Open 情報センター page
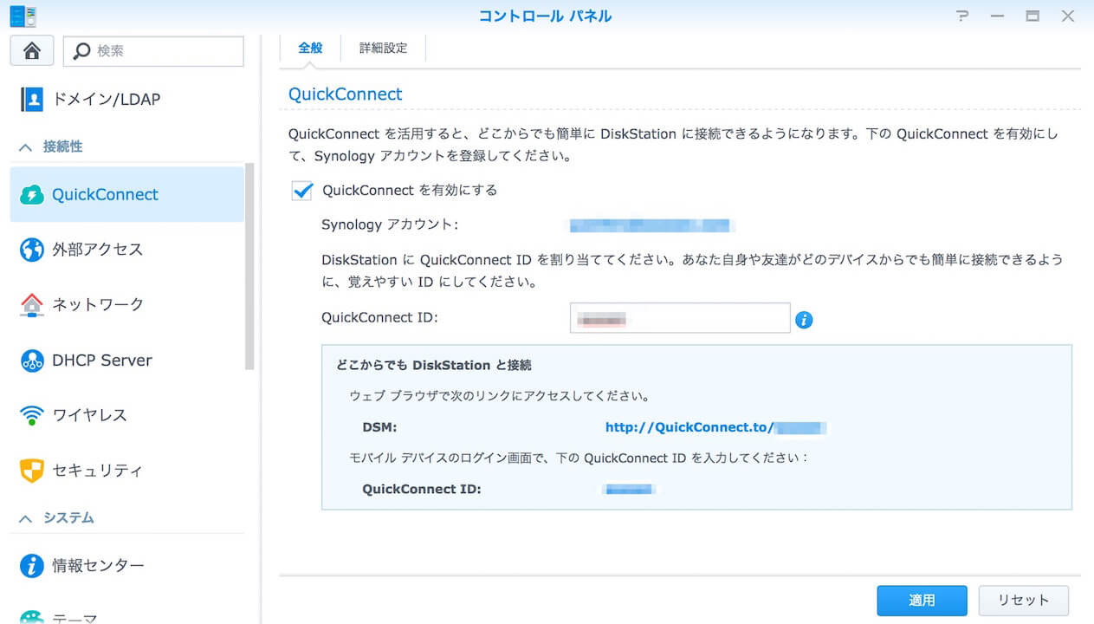 pos(127,566)
